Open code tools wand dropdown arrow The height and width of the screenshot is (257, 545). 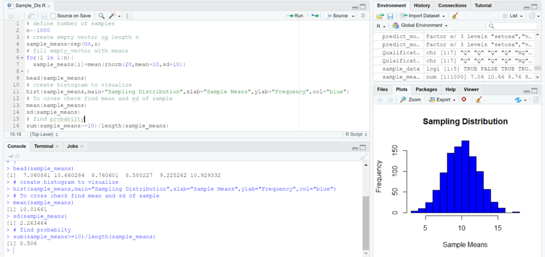tap(119, 16)
